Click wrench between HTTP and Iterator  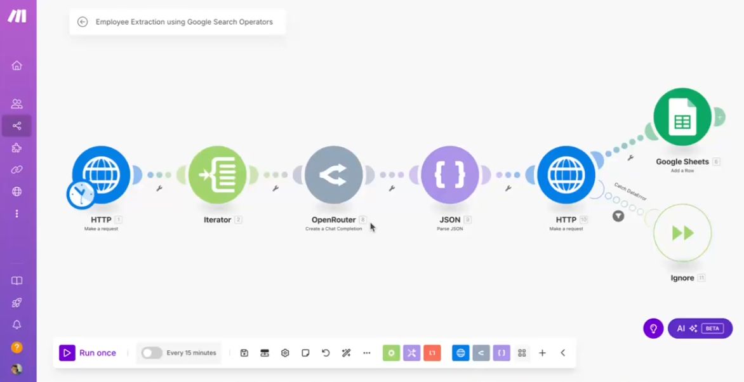(159, 188)
